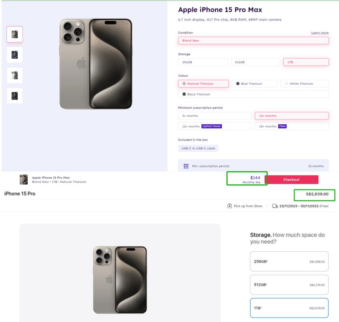Select the Blue Titanium phone thumbnail
339x322 pixels.
coord(15,55)
